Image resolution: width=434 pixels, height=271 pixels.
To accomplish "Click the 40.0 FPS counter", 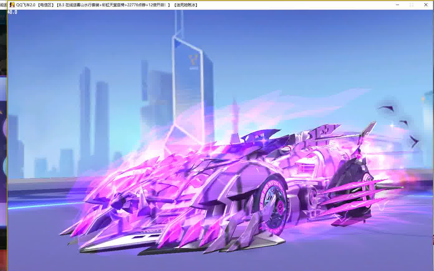I will [12, 12].
